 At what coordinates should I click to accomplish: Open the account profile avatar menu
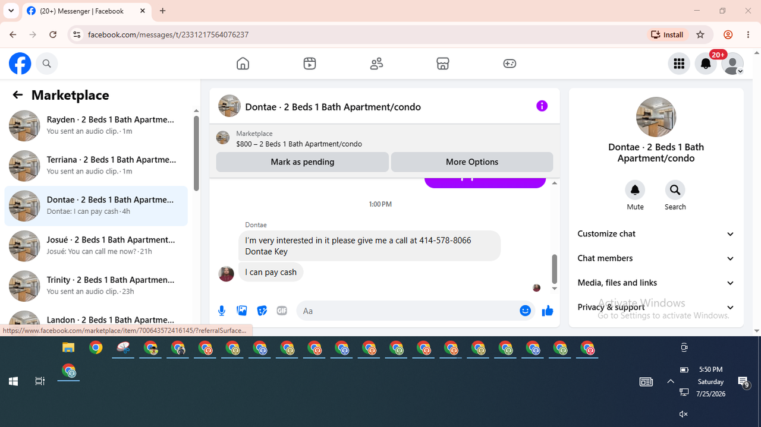tap(732, 64)
